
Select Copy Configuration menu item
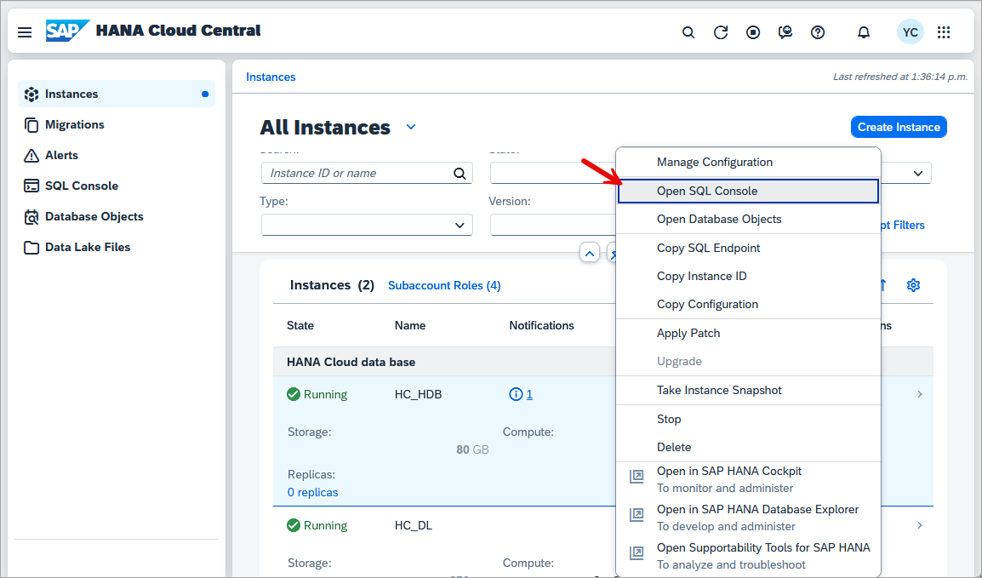(x=748, y=305)
